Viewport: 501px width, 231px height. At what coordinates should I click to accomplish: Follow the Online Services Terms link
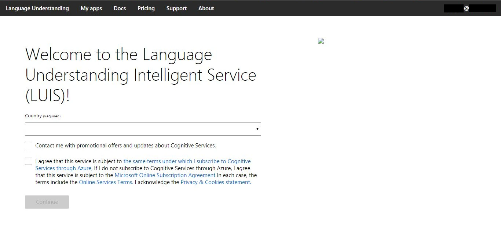[x=106, y=182]
